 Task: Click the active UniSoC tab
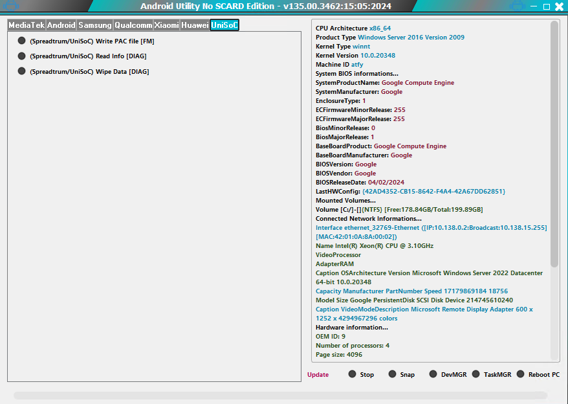point(224,25)
